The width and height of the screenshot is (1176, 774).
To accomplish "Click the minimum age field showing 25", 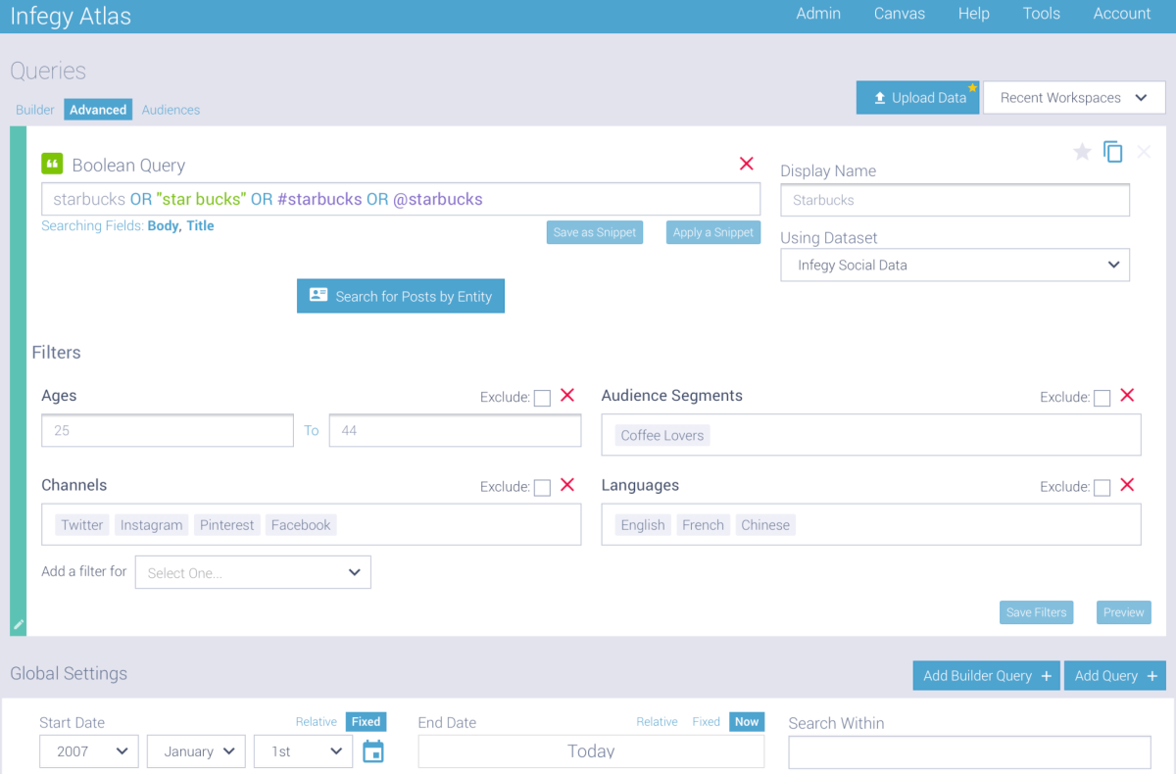I will click(168, 430).
